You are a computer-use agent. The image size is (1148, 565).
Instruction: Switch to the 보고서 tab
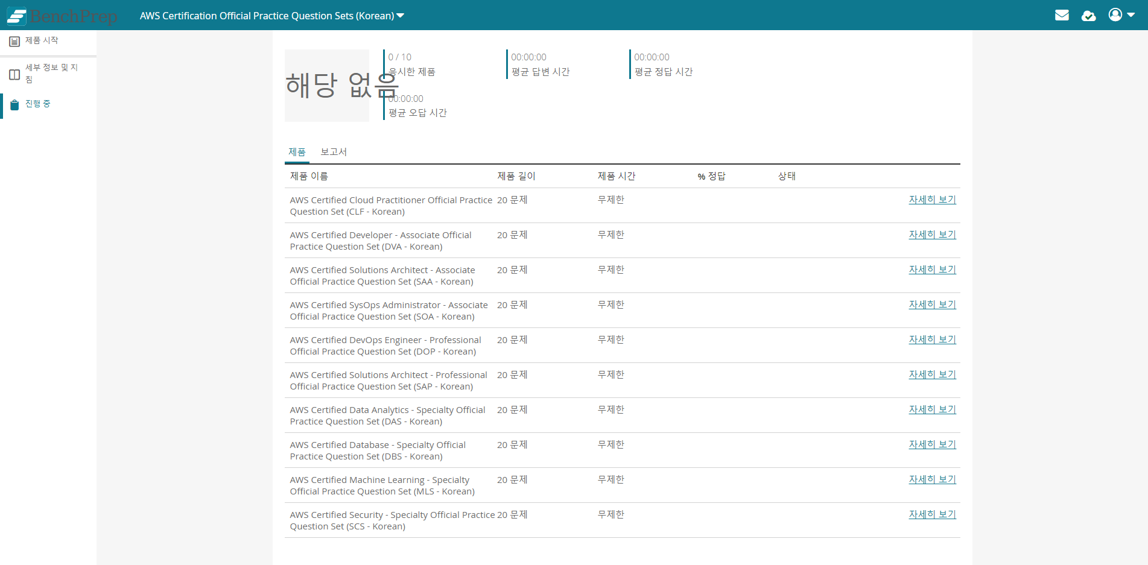pyautogui.click(x=334, y=152)
